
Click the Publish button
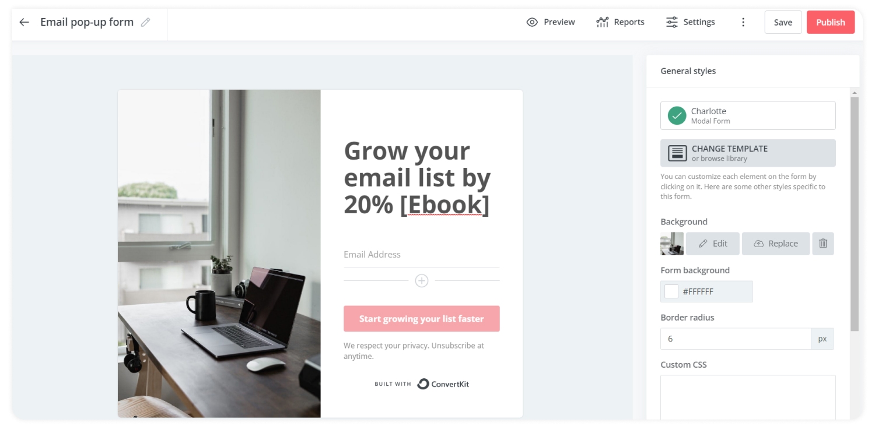[831, 22]
